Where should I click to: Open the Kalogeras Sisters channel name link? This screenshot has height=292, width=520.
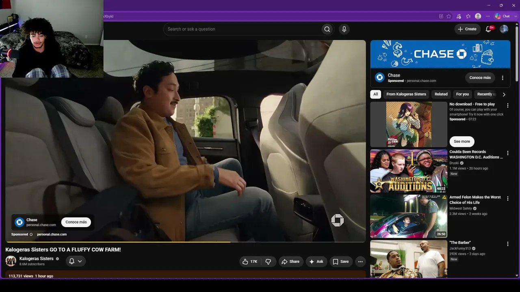coord(36,259)
